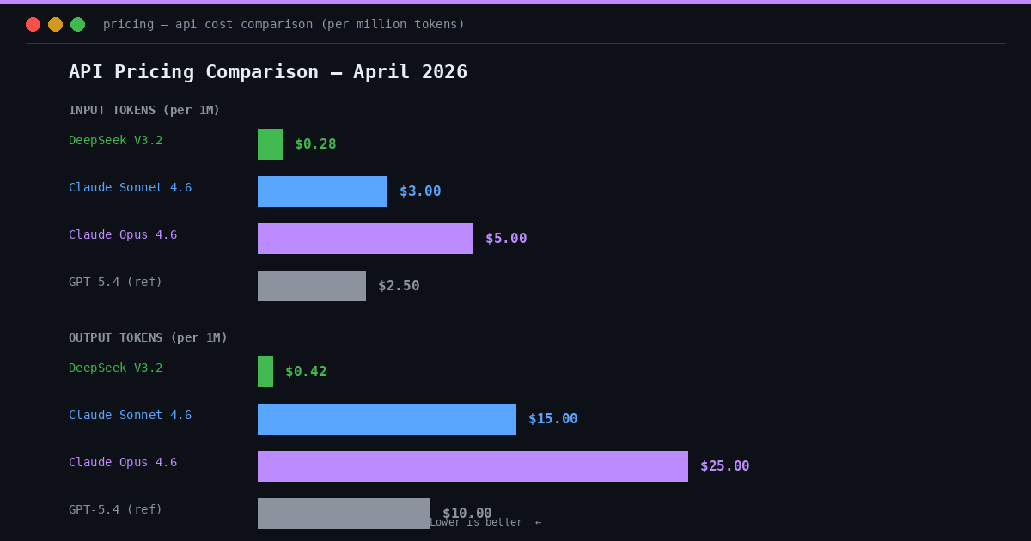Click the red traffic light window control
The width and height of the screenshot is (1031, 541).
(x=33, y=24)
